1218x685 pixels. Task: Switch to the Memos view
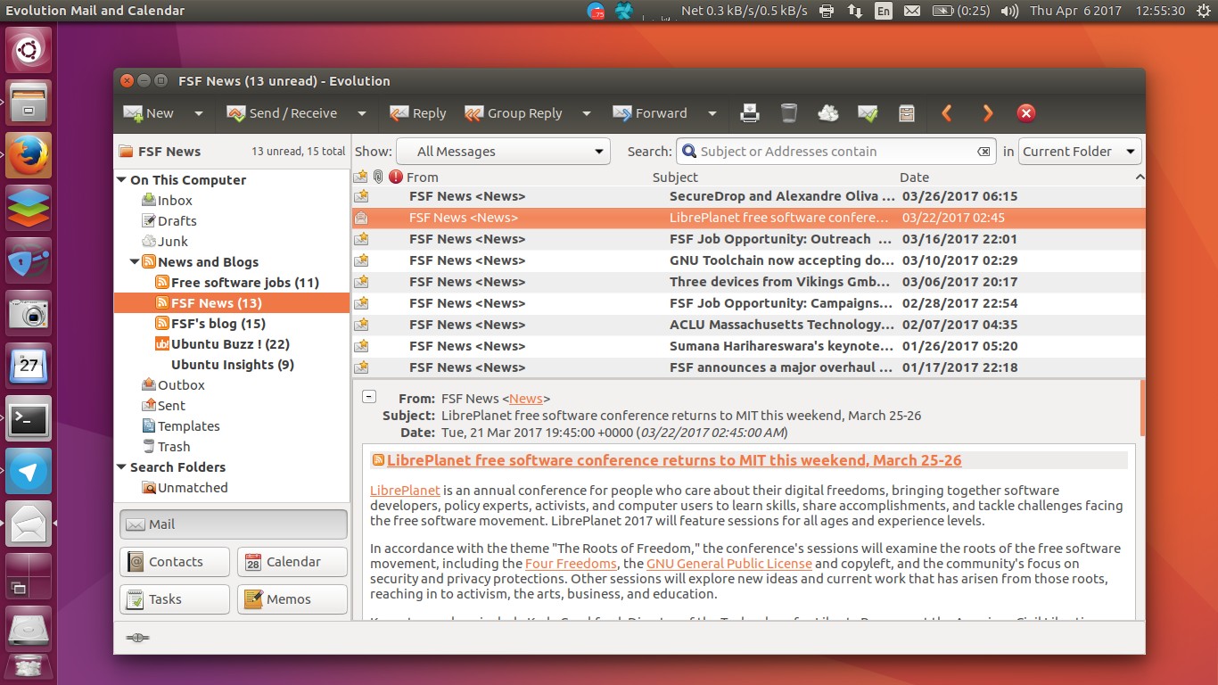(292, 599)
